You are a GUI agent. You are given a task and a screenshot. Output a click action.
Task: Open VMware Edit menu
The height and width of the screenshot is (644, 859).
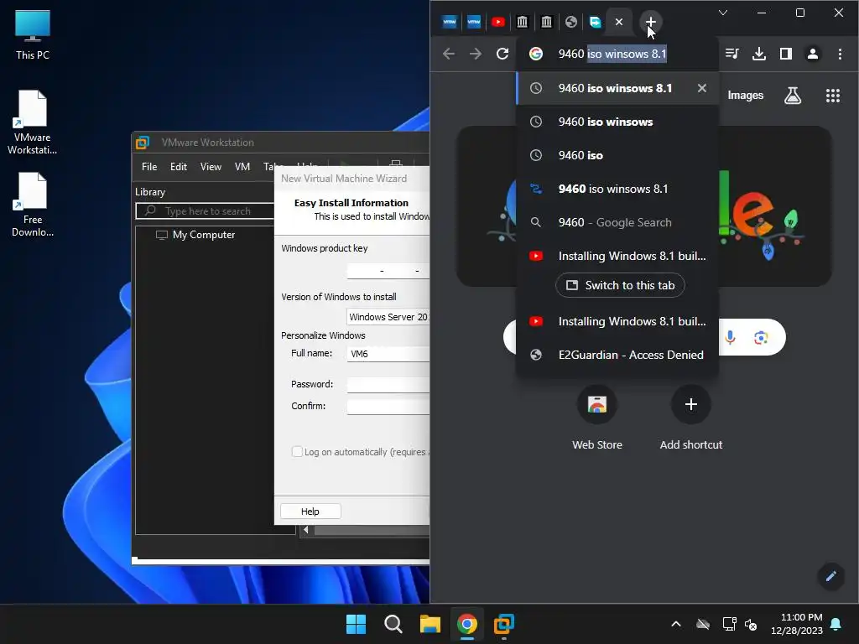tap(178, 167)
